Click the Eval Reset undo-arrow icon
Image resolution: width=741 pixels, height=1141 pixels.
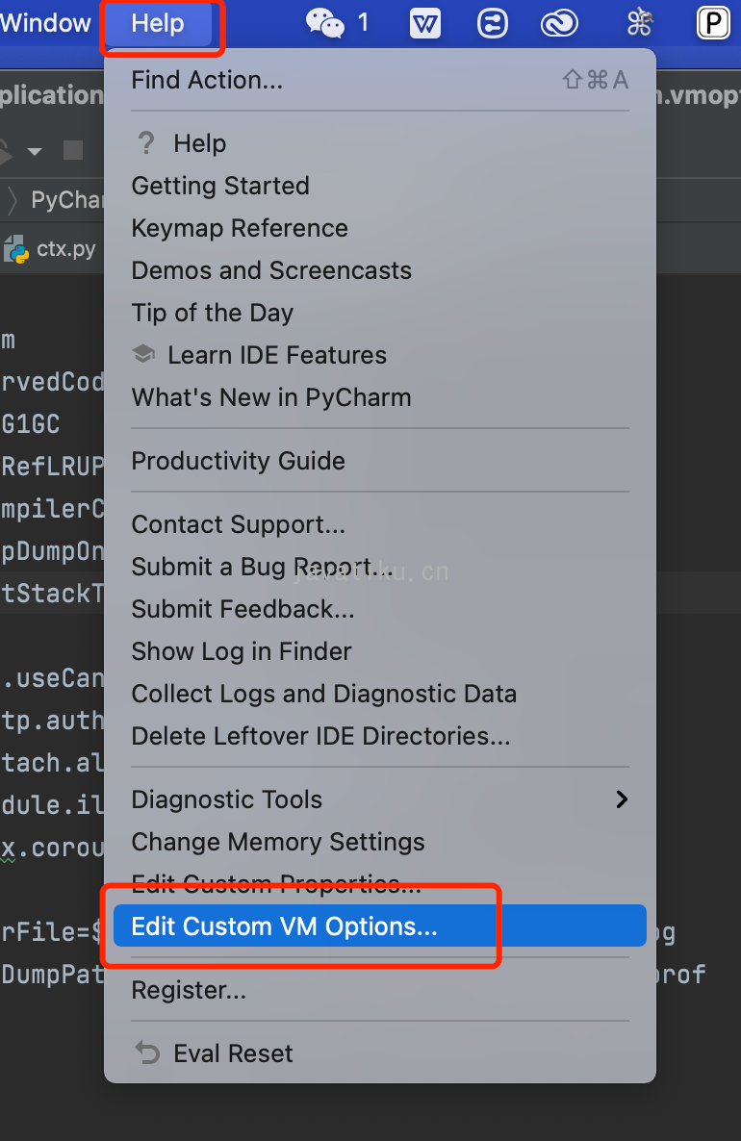coord(147,1052)
